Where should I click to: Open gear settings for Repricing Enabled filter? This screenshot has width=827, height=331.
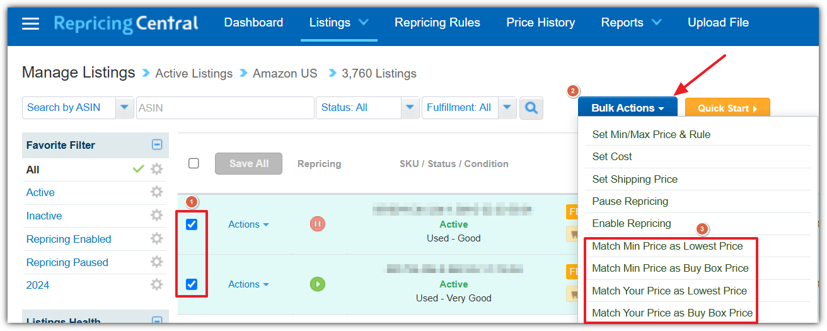pyautogui.click(x=156, y=239)
